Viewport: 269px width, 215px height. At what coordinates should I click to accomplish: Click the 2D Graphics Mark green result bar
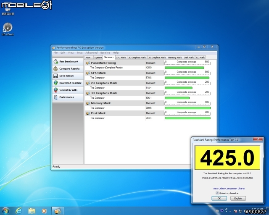[x=179, y=88]
